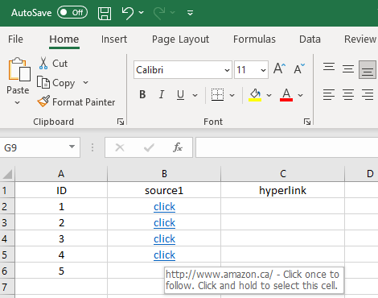Viewport: 378px width, 298px height.
Task: Save the workbook with the floppy disk icon
Action: (105, 13)
